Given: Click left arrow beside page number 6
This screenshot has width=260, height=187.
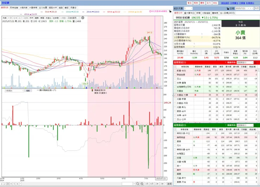Looking at the screenshot, I should (20, 184).
